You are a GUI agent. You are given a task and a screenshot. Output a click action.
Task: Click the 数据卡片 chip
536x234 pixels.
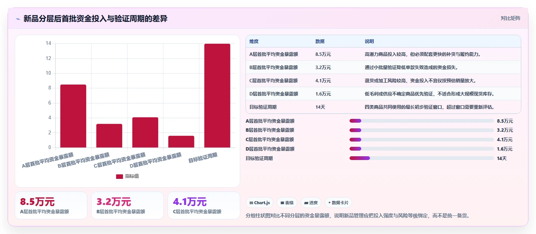click(x=338, y=203)
